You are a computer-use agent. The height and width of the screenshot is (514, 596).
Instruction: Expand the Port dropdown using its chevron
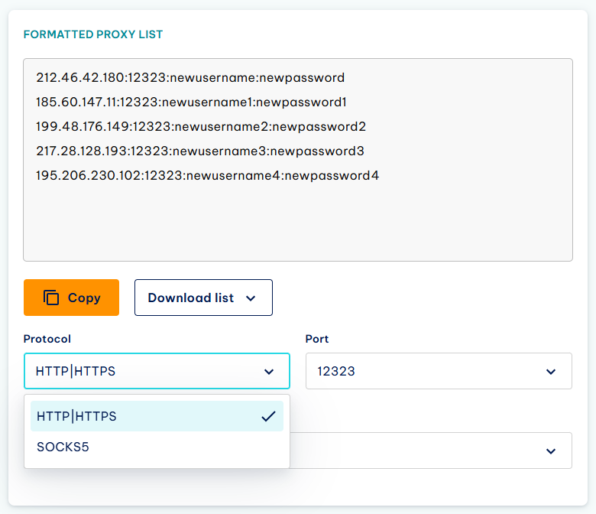[551, 372]
